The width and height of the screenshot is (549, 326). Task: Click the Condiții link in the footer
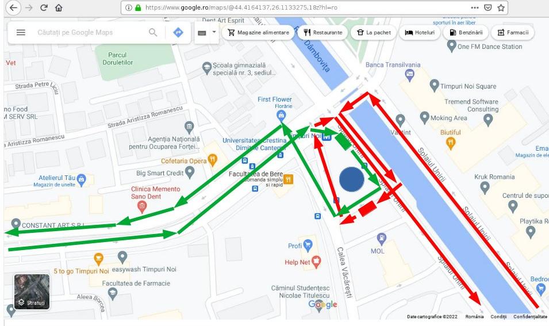[498, 317]
